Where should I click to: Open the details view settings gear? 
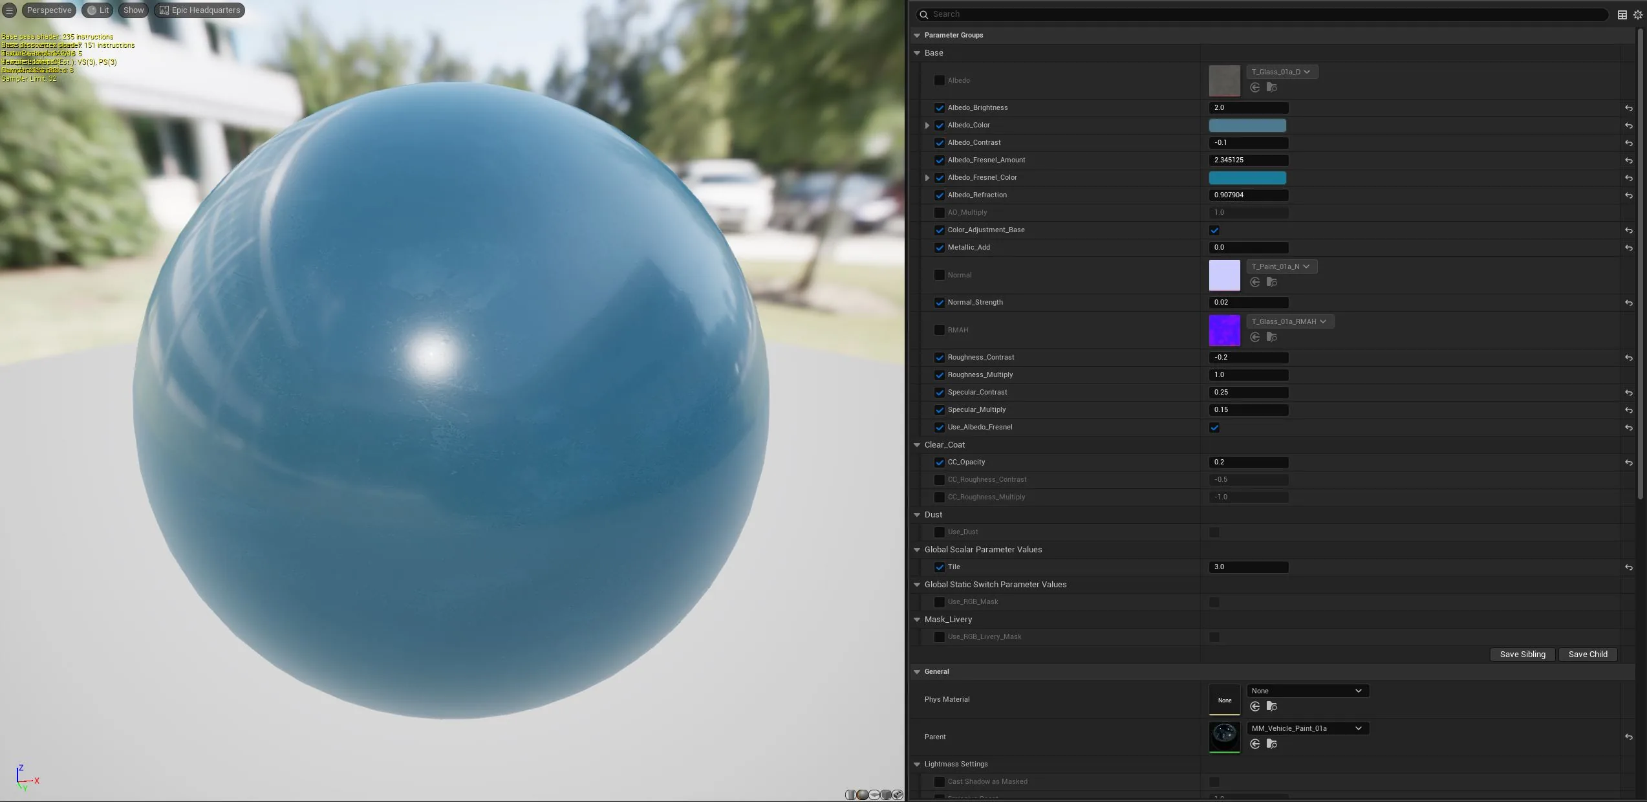tap(1638, 15)
